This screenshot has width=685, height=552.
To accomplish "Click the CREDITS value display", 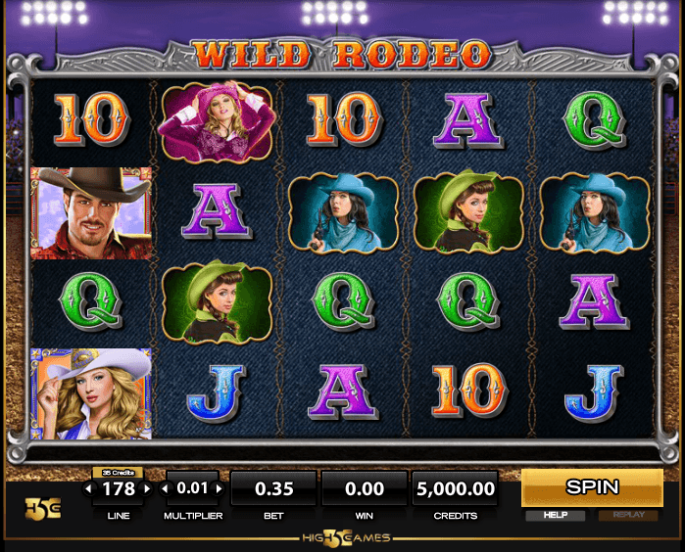I will coord(456,488).
